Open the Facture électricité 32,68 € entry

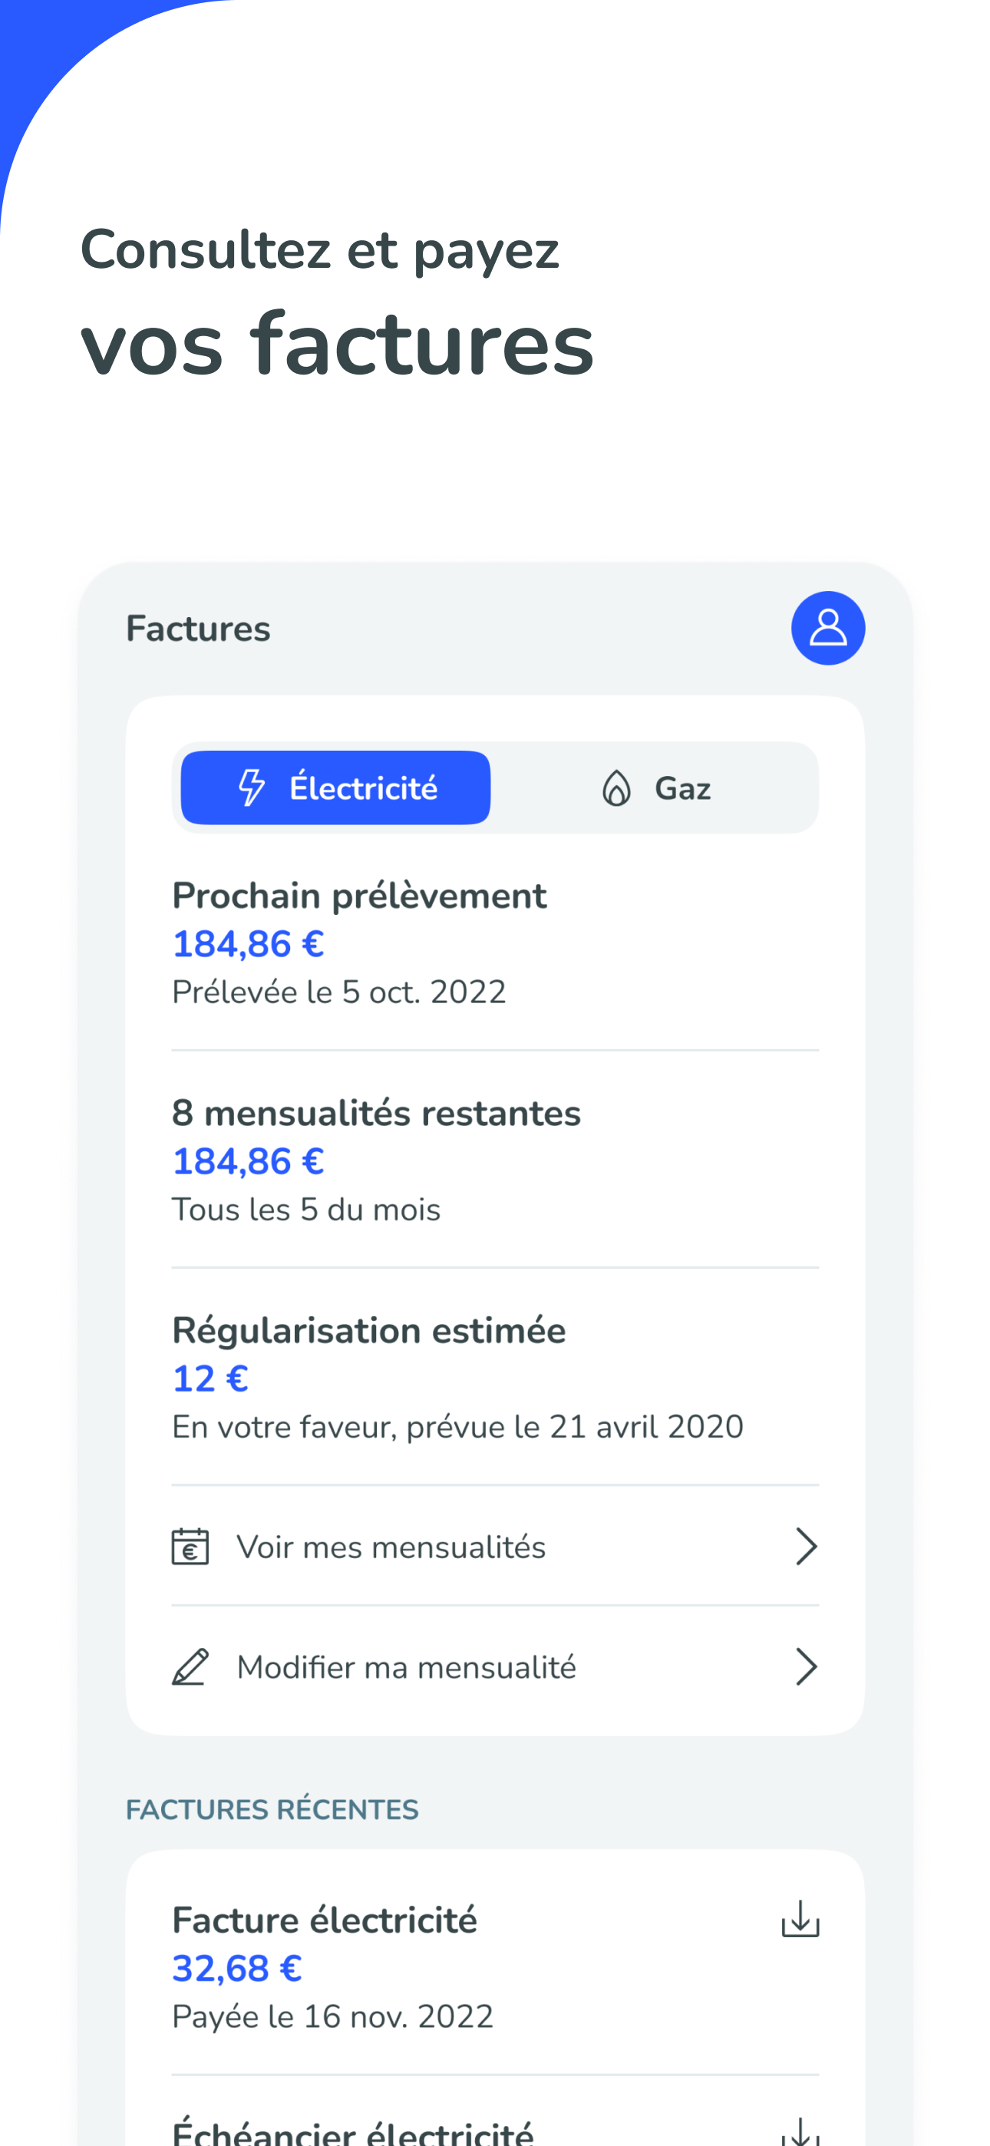click(325, 1966)
